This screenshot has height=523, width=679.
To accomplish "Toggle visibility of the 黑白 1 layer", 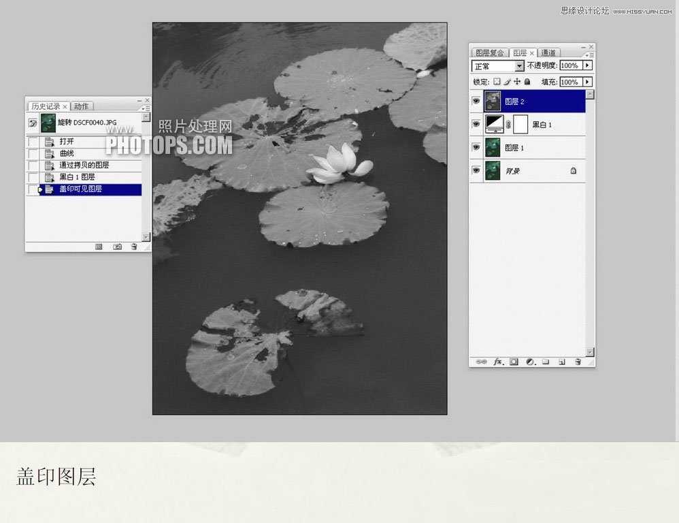I will tap(476, 125).
